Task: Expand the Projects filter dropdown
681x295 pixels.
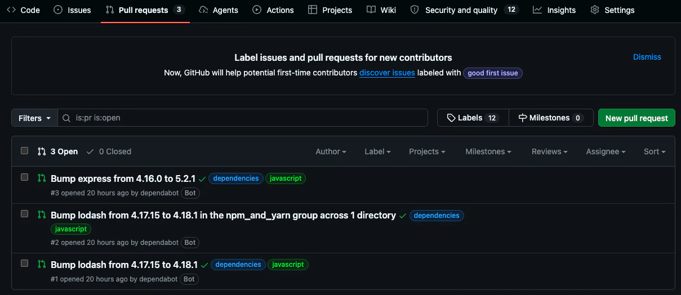Action: click(x=427, y=151)
